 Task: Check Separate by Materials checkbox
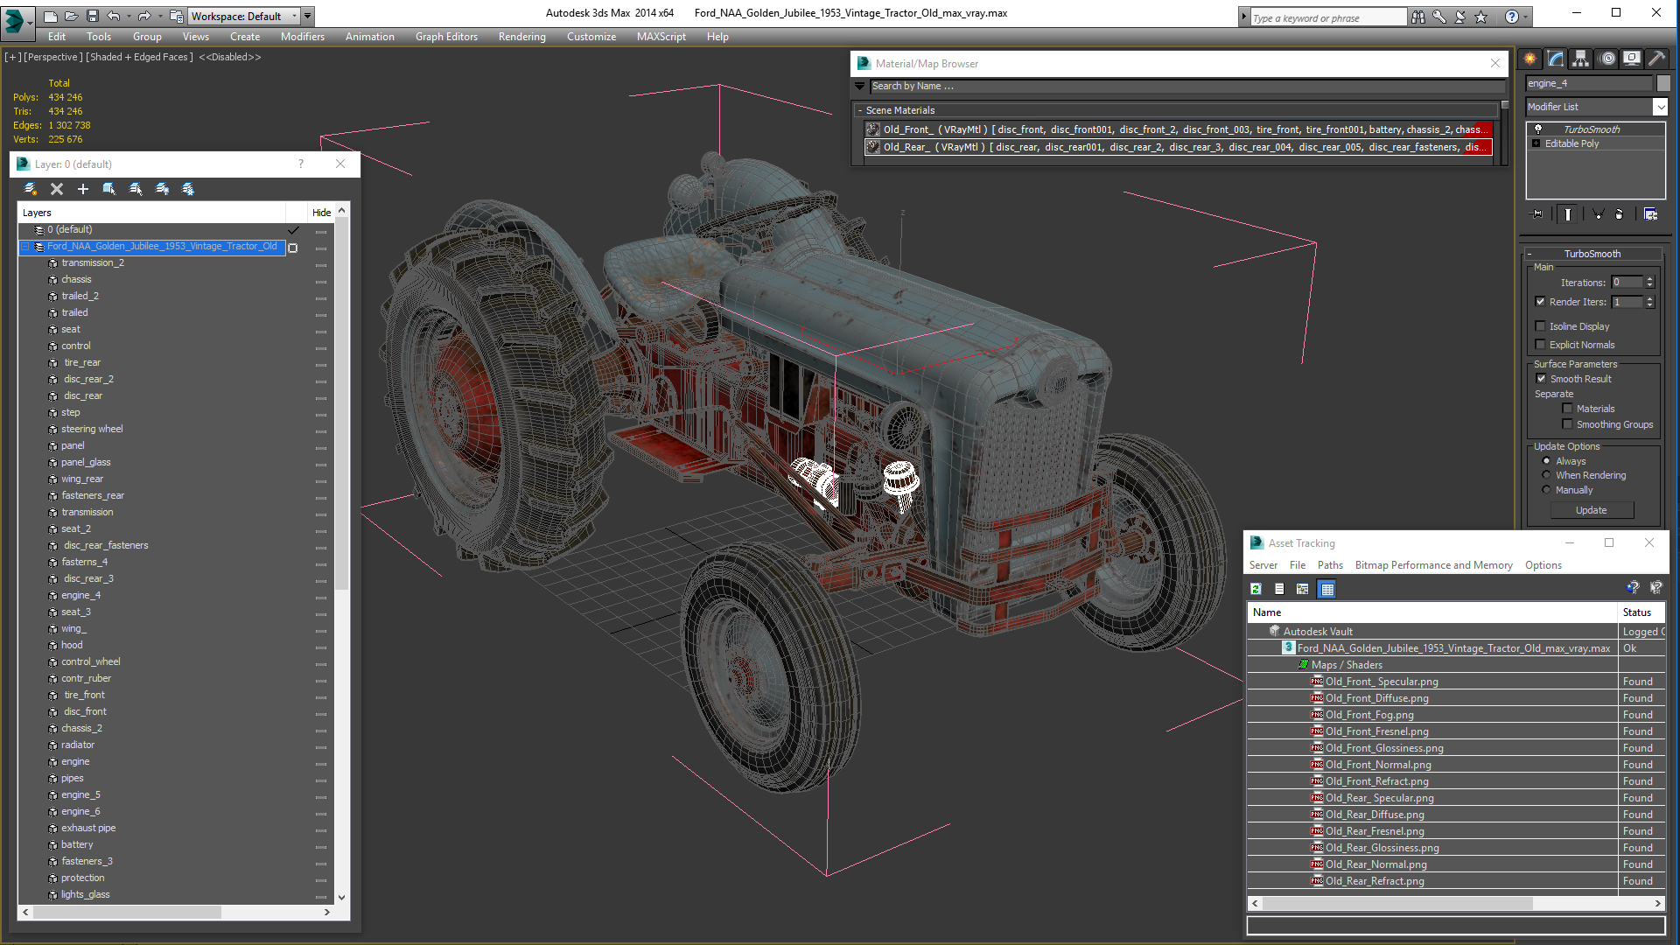click(1568, 409)
